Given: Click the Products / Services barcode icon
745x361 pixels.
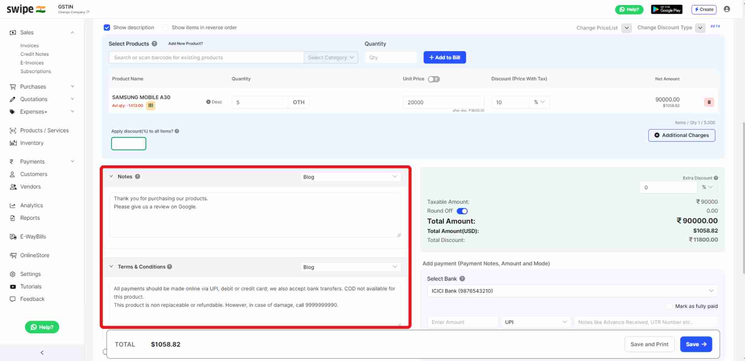Looking at the screenshot, I should [13, 130].
